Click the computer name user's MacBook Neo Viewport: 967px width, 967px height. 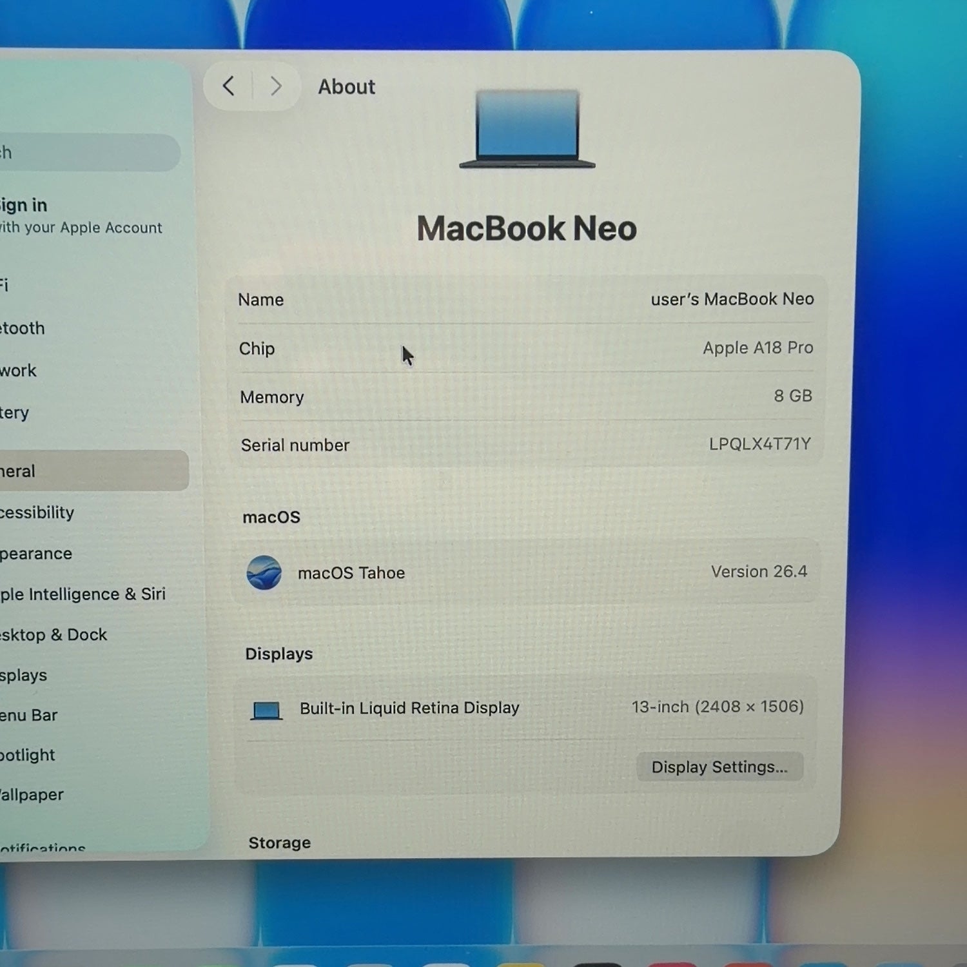point(732,299)
